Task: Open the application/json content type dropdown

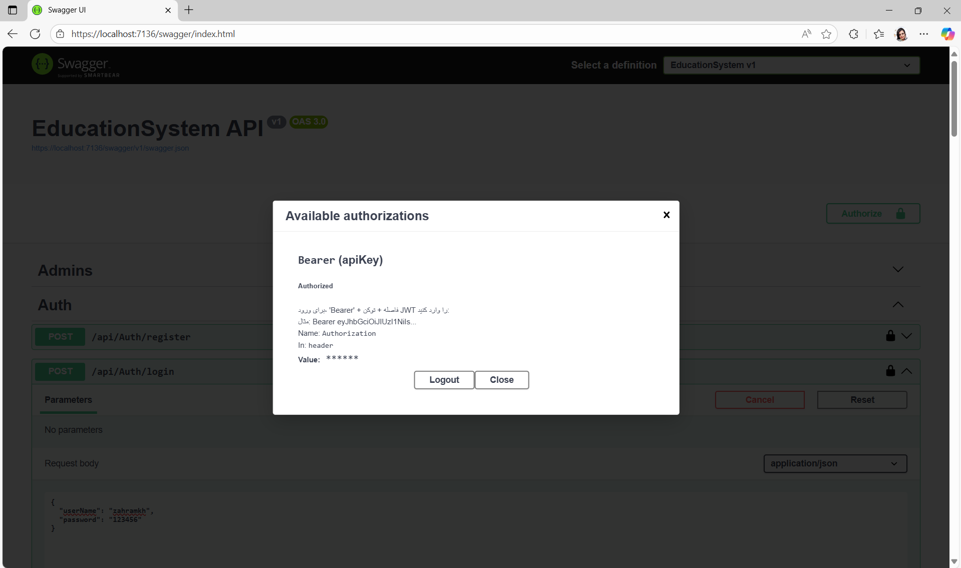Action: (x=835, y=463)
